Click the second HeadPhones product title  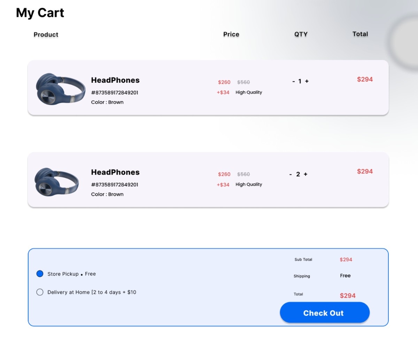point(115,172)
